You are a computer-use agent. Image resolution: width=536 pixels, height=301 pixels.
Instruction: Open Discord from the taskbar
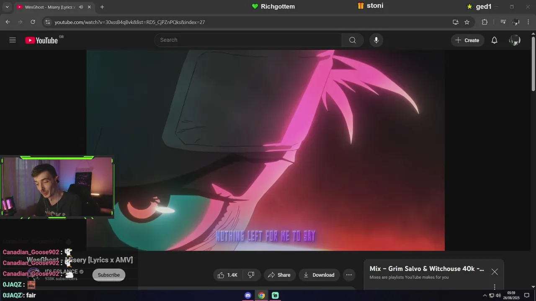[248, 296]
